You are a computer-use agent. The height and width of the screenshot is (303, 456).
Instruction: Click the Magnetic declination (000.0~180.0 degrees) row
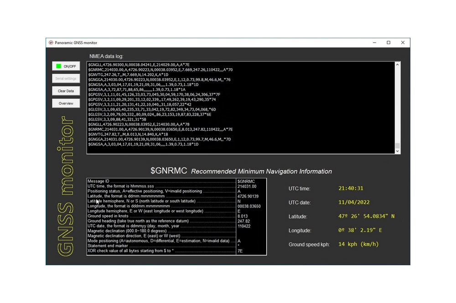pos(176,231)
